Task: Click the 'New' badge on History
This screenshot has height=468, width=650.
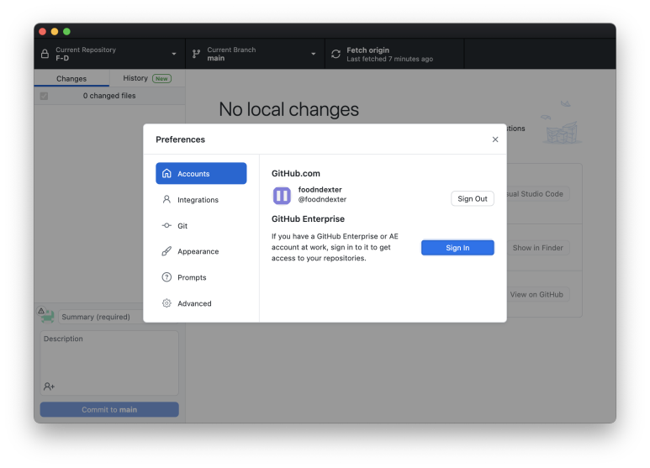Action: (x=161, y=78)
